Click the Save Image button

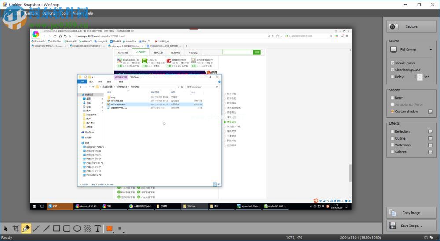pyautogui.click(x=411, y=226)
